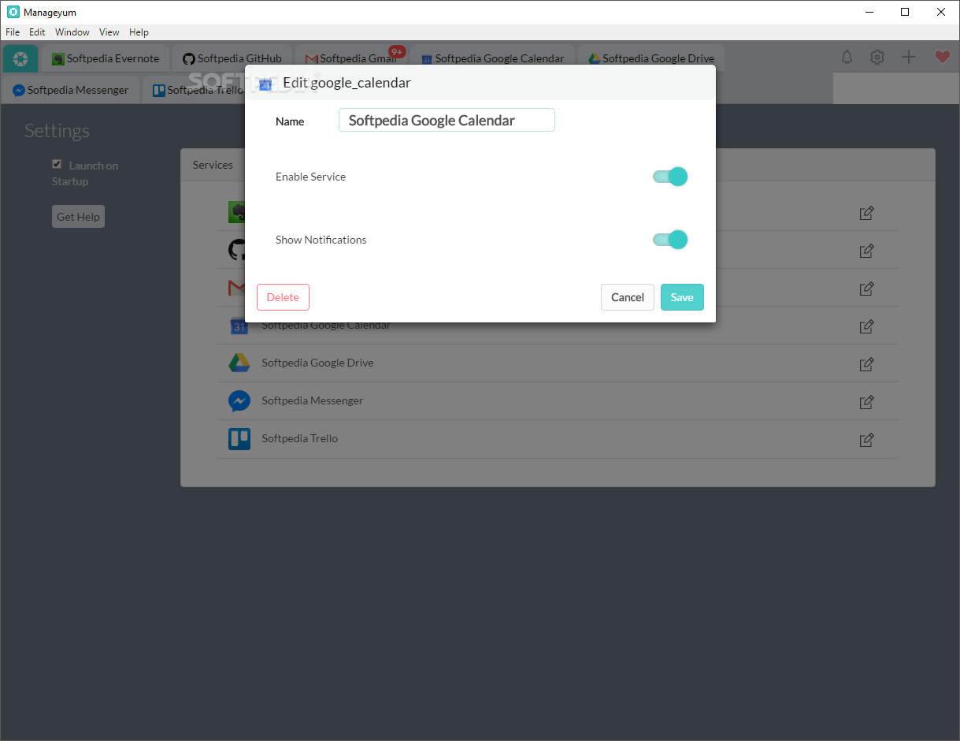This screenshot has height=741, width=960.
Task: Switch to the Softpedia Google Drive tab
Action: (x=651, y=58)
